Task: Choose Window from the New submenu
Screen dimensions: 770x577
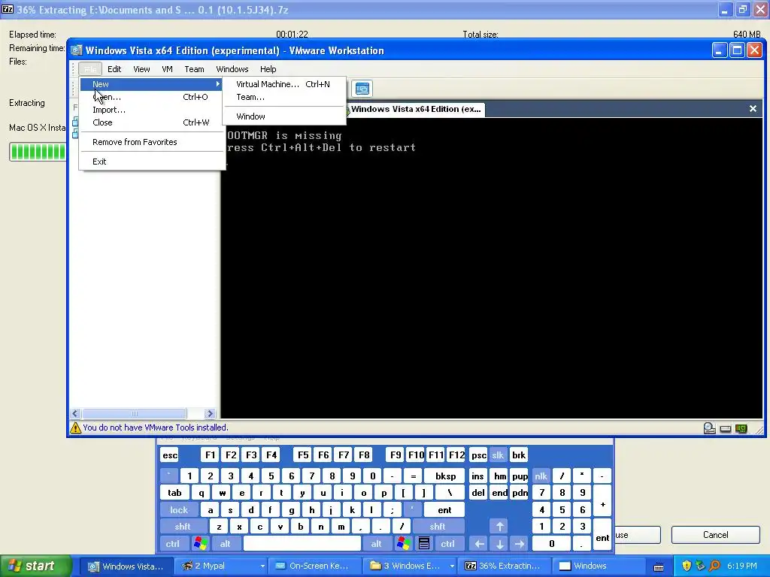Action: pos(283,116)
